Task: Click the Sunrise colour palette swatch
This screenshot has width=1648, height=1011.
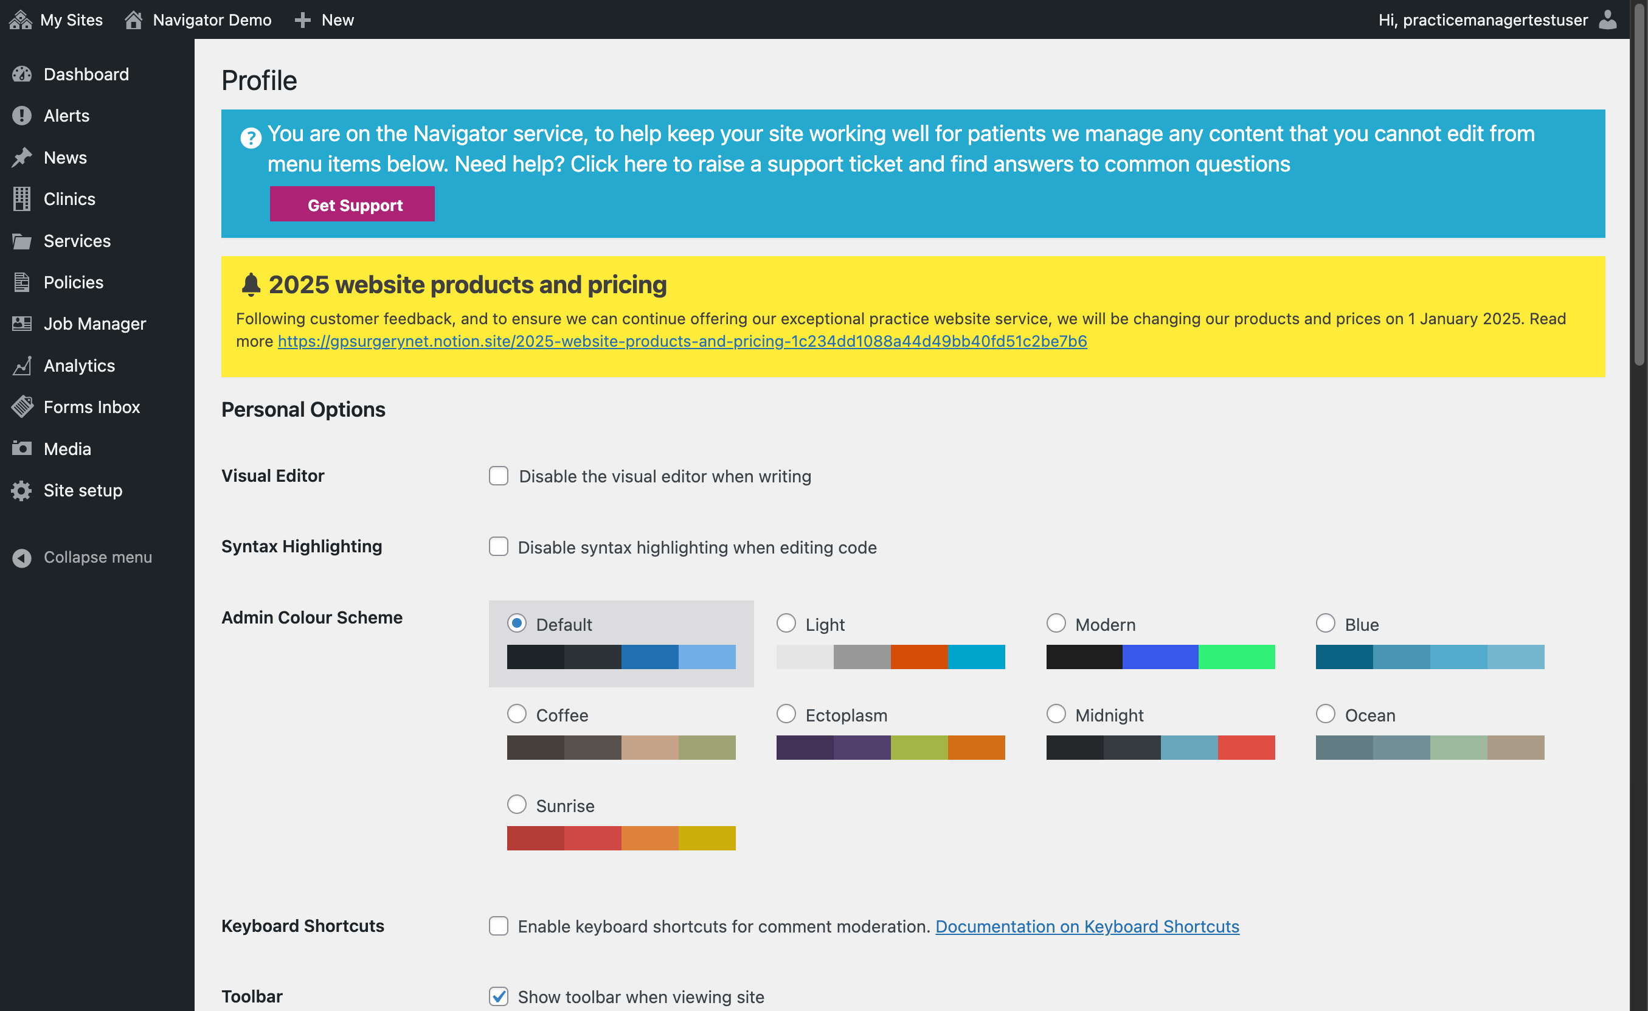Action: (x=621, y=838)
